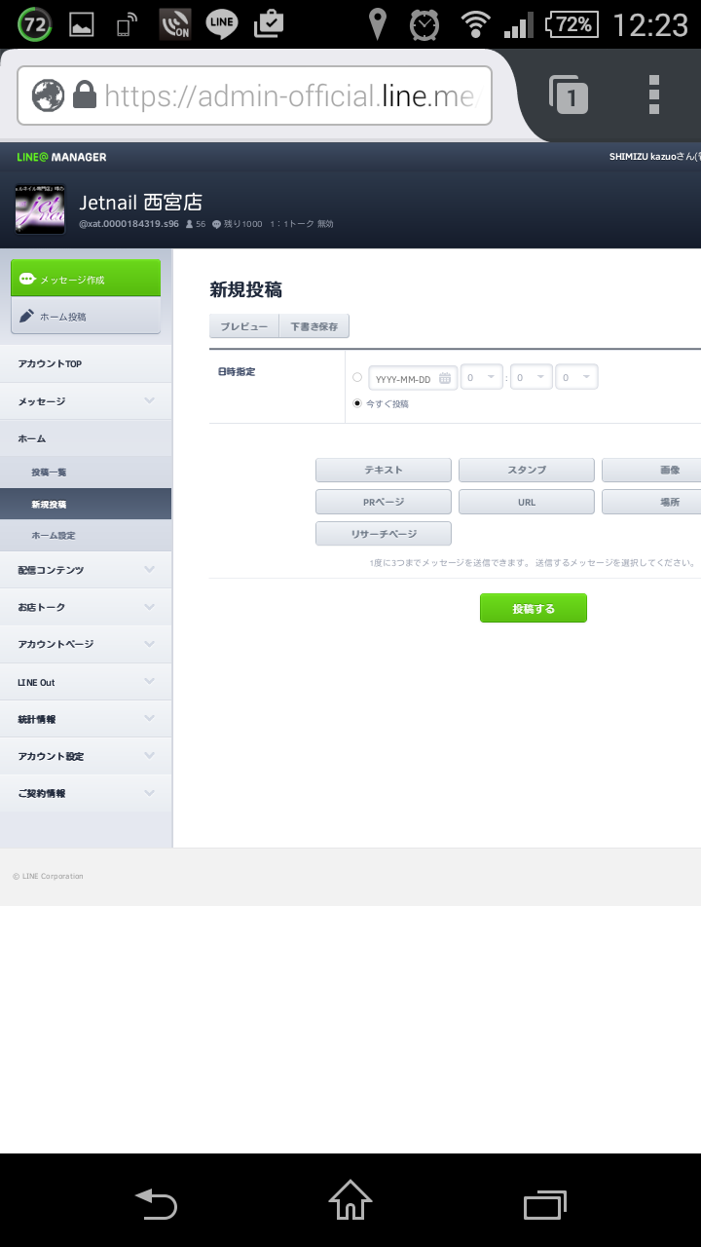
Task: Add a テキスト message
Action: pyautogui.click(x=384, y=470)
